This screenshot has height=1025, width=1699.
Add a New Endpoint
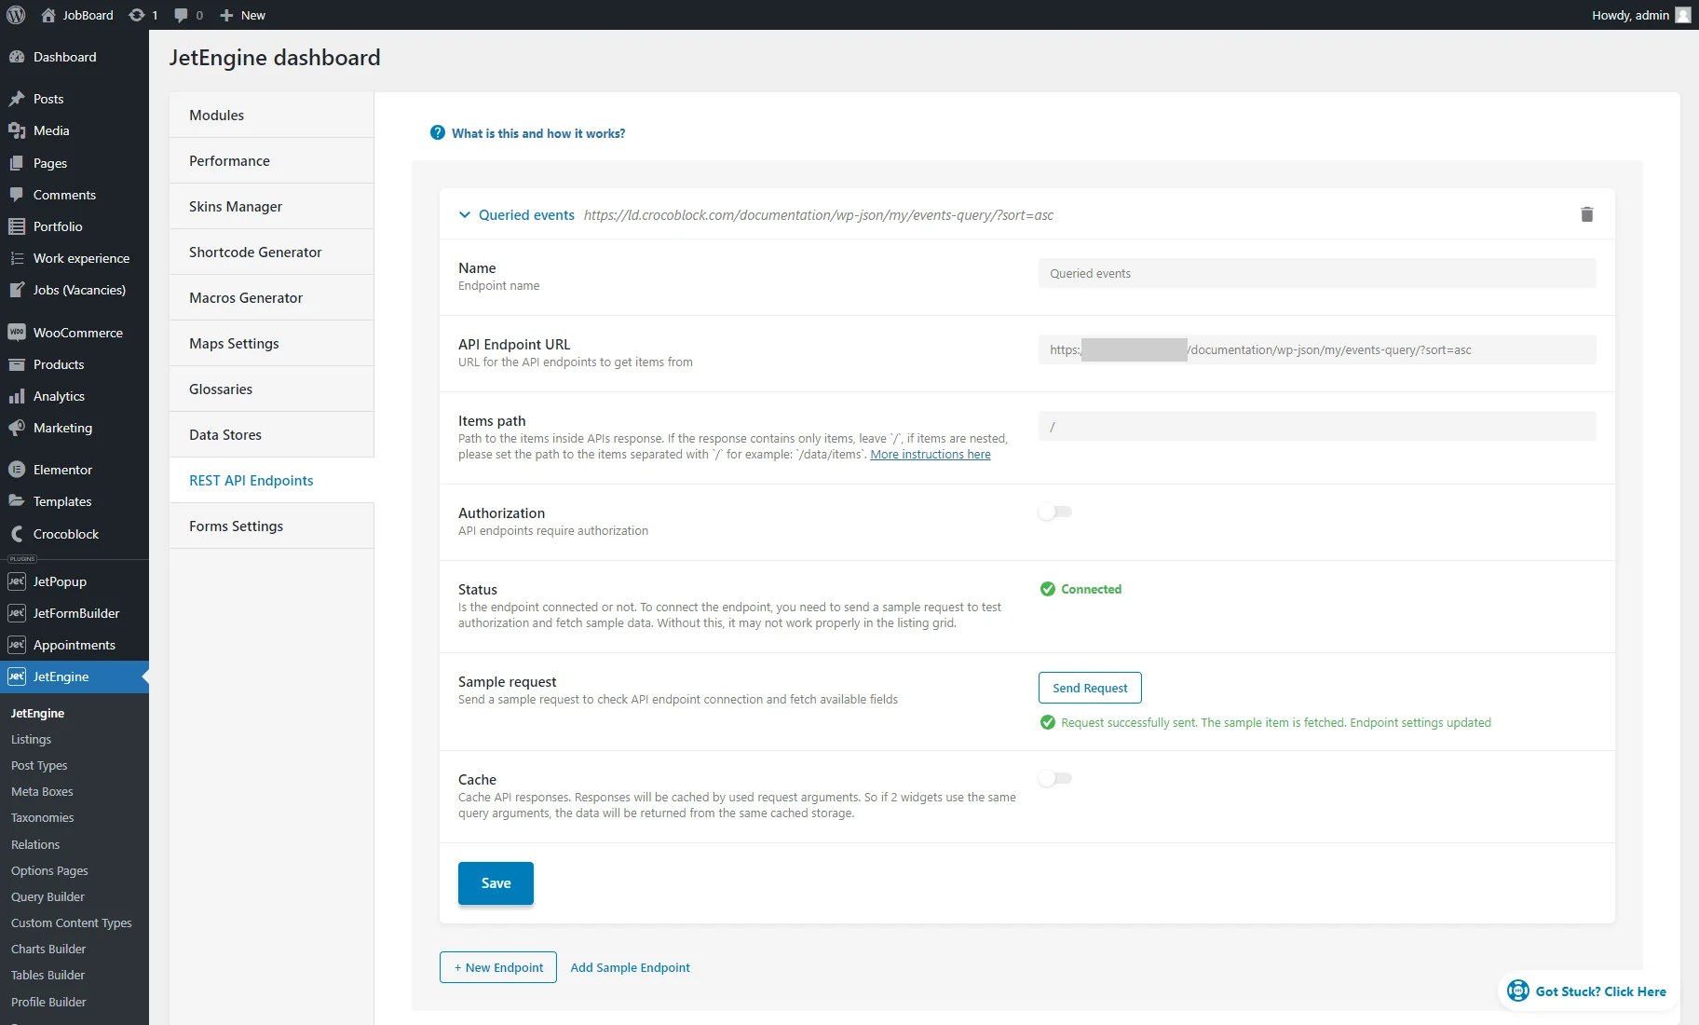pos(498,967)
